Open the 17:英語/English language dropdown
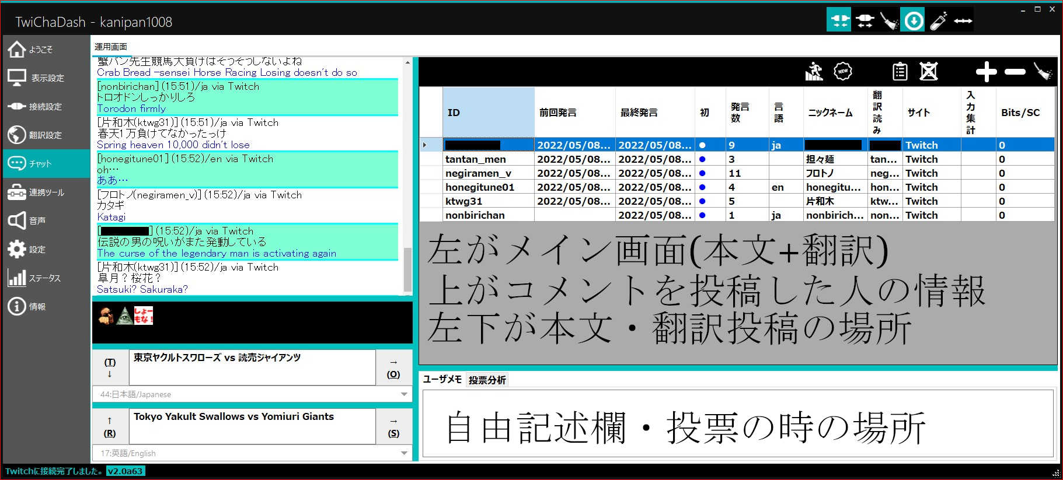Viewport: 1063px width, 480px height. pos(252,453)
